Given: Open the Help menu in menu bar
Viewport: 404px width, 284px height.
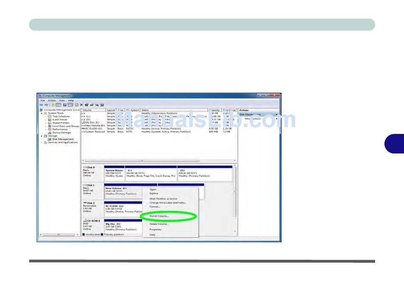Looking at the screenshot, I should 71,101.
